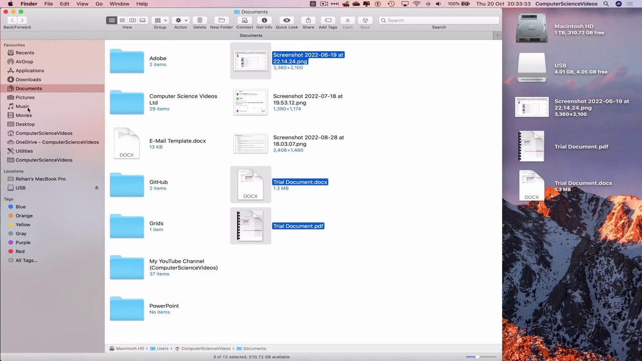This screenshot has width=642, height=361.
Task: Preview the selection with Quick Look
Action: point(287,21)
